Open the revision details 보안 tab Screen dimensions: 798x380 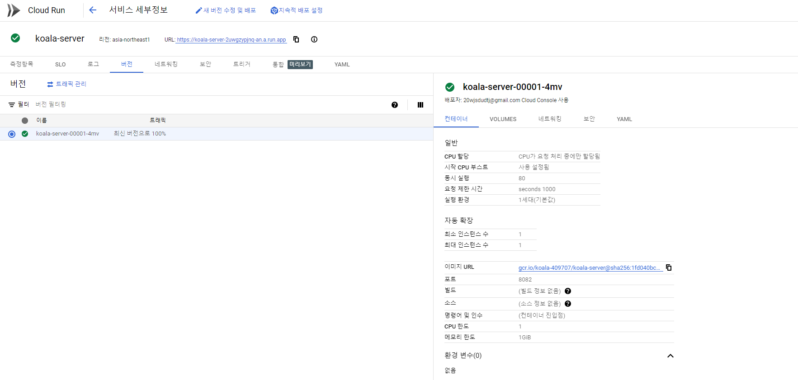pos(589,119)
